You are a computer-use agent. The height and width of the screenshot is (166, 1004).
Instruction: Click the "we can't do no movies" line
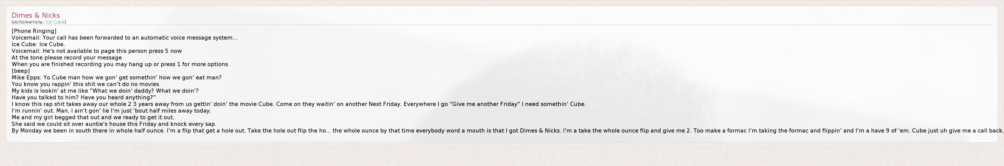point(86,84)
